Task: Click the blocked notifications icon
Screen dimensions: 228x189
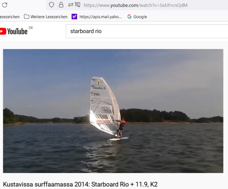Action: 78,5
